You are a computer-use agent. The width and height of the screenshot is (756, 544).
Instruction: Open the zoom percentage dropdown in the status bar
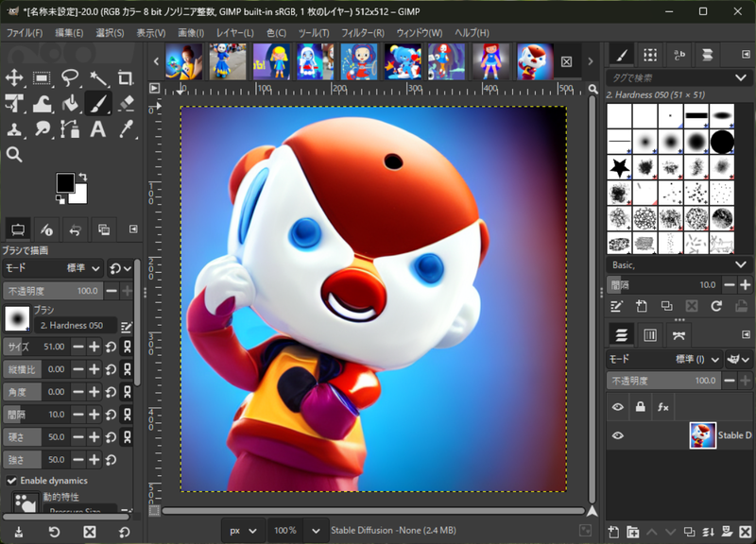click(298, 530)
